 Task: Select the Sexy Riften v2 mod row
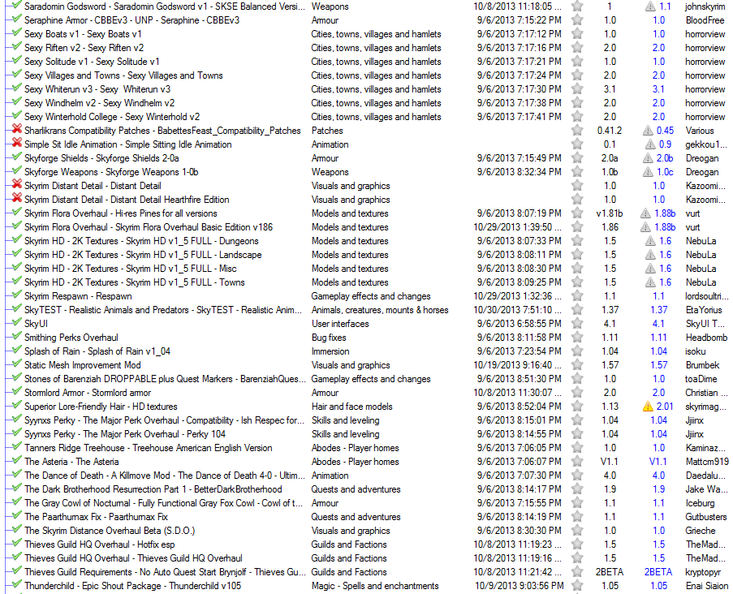pyautogui.click(x=84, y=48)
